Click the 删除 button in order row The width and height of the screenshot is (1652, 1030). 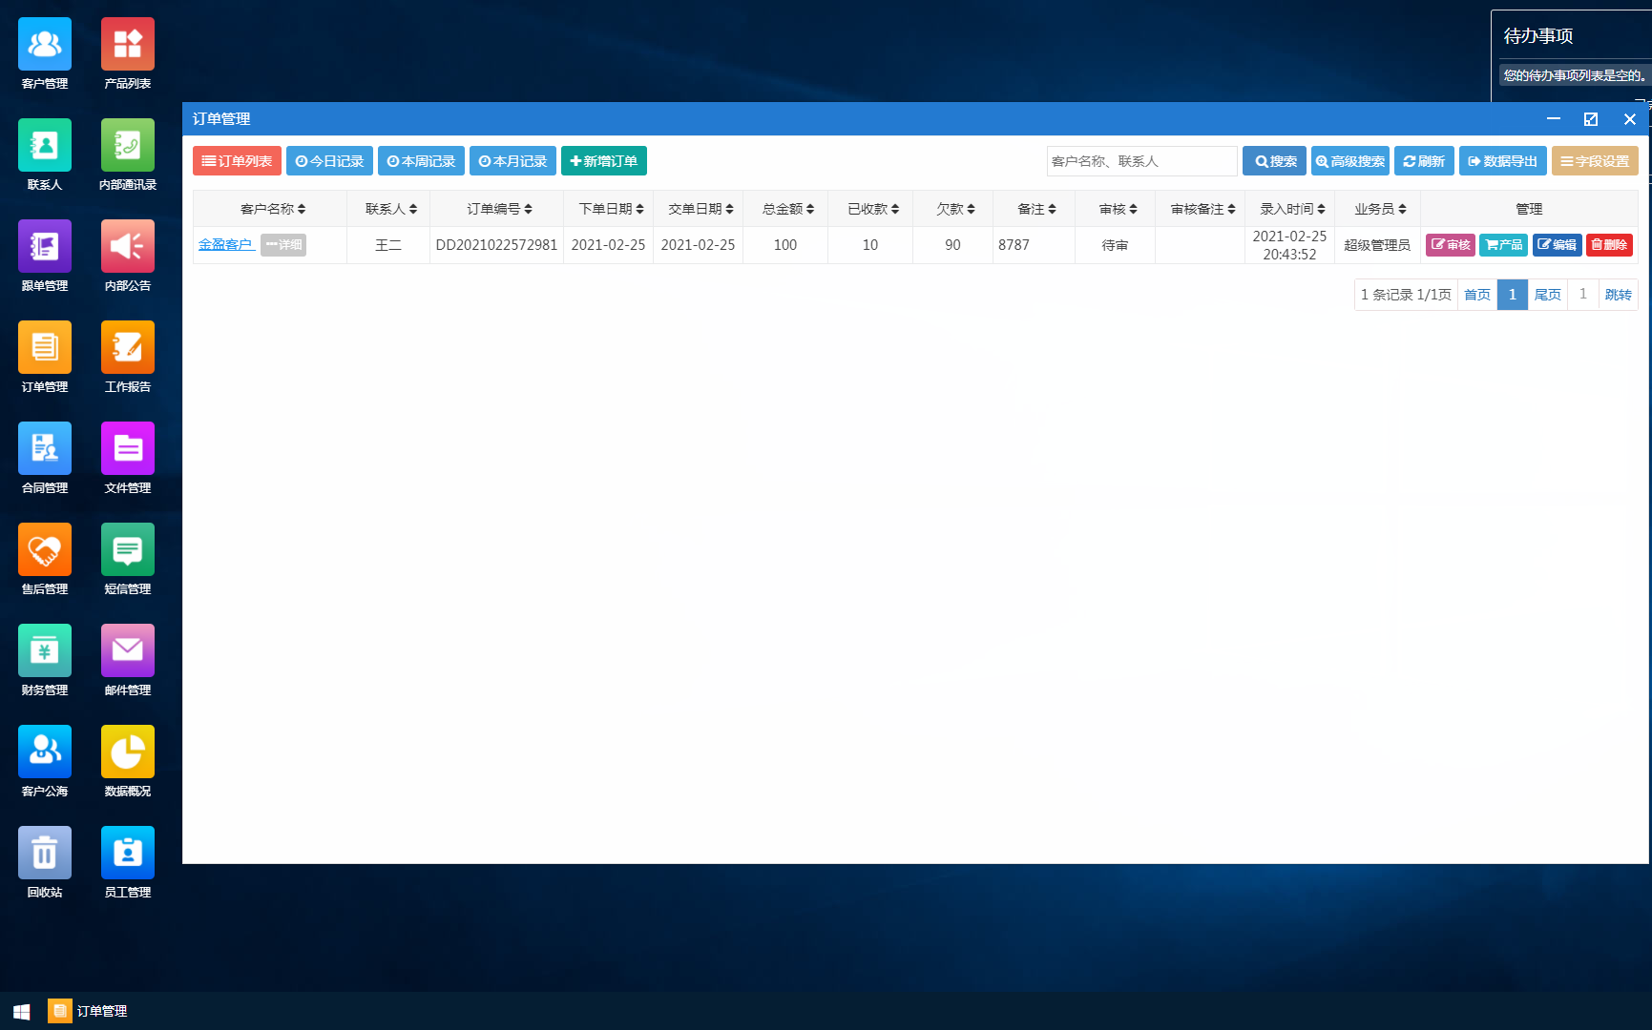click(x=1609, y=245)
